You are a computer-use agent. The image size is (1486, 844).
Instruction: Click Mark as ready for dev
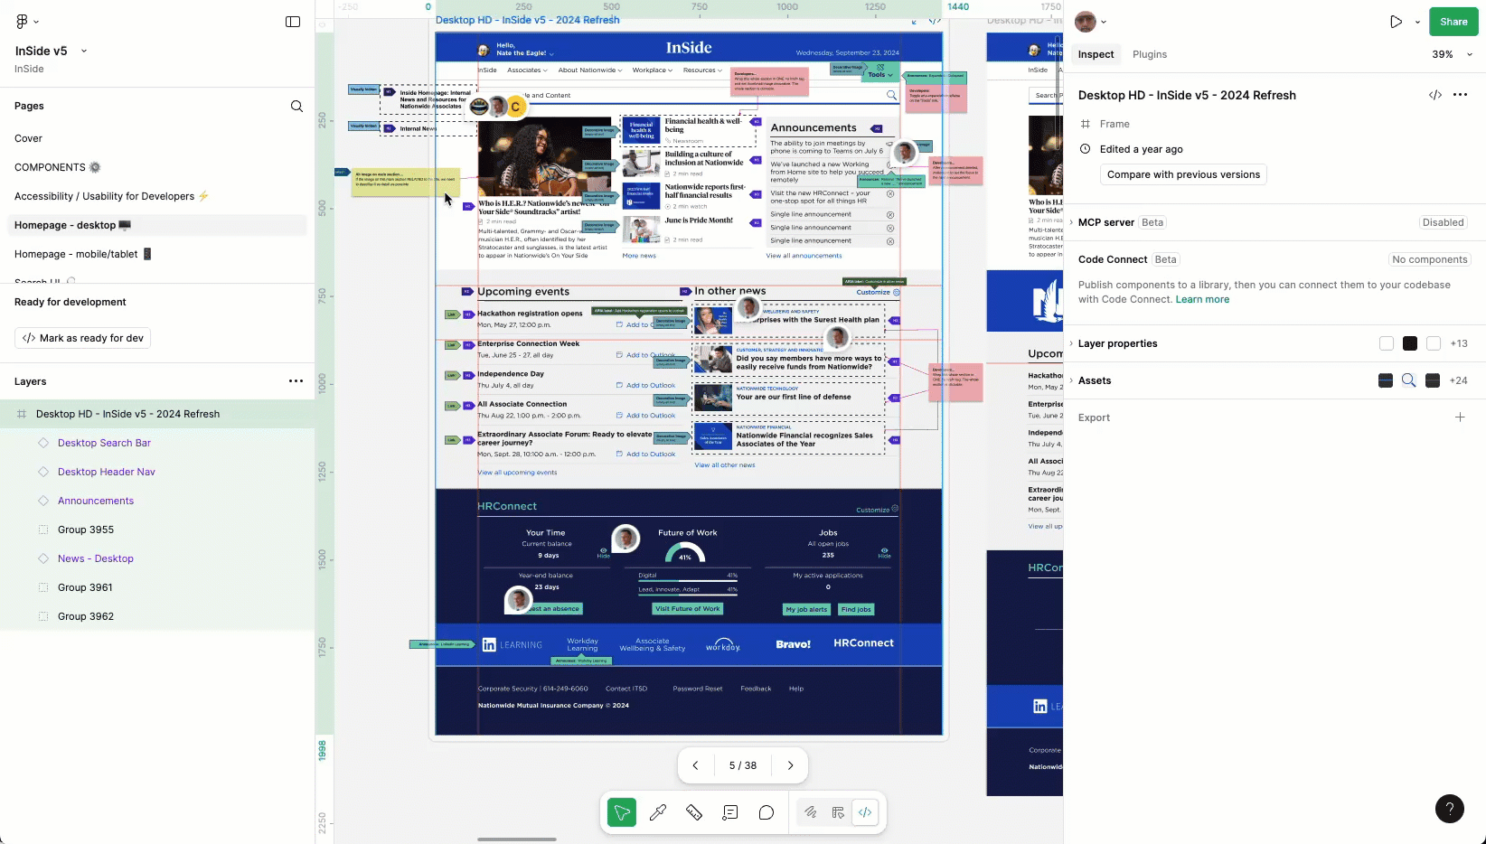pos(83,338)
